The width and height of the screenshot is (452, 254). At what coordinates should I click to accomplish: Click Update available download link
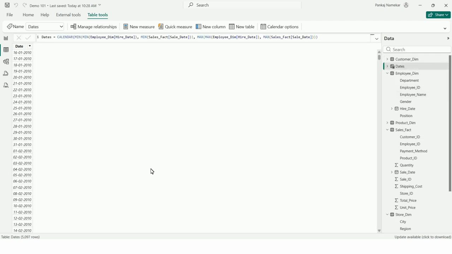click(423, 237)
